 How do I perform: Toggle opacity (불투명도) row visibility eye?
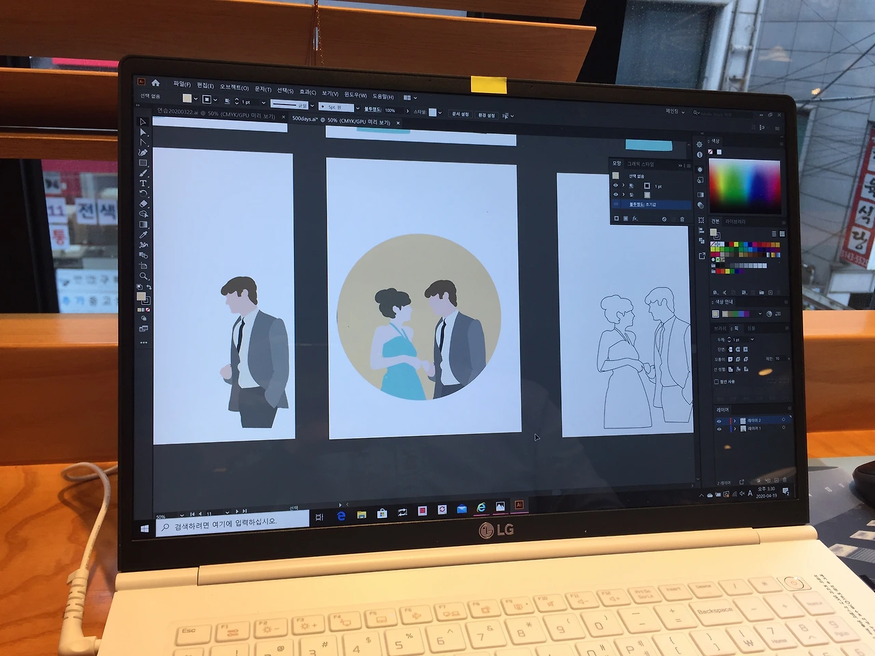coord(616,204)
